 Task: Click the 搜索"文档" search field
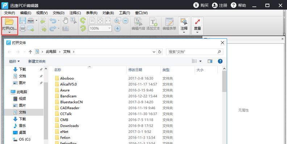click(x=195, y=52)
